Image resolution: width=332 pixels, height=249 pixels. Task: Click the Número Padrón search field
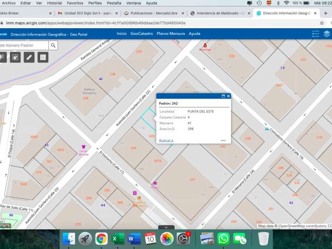[x=24, y=45]
